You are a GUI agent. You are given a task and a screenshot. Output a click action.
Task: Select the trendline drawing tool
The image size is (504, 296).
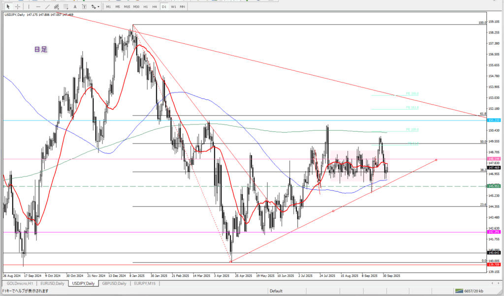[x=48, y=6]
